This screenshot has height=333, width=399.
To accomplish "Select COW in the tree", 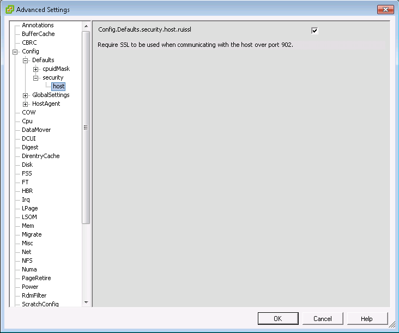I will click(29, 112).
